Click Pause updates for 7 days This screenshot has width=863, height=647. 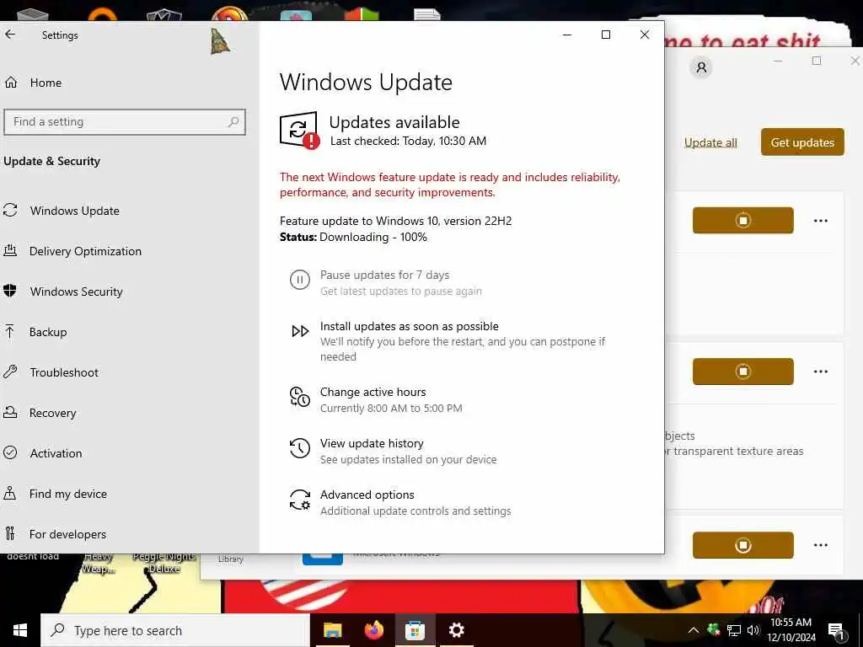pos(384,275)
